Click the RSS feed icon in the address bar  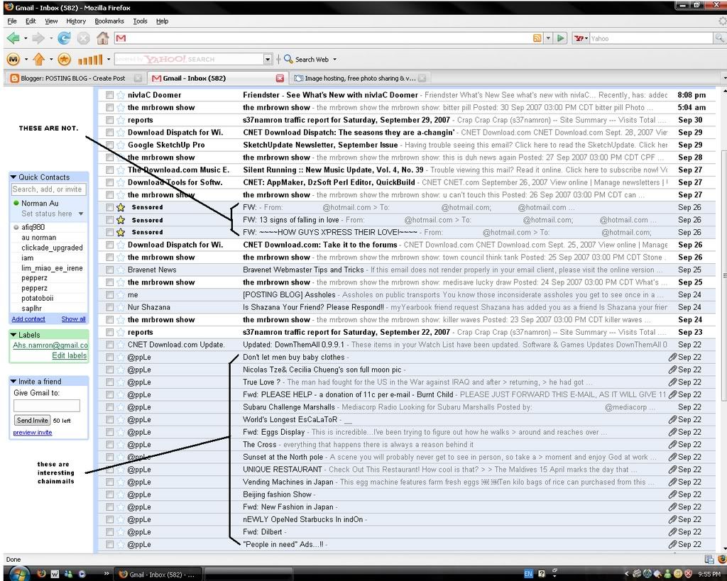tap(537, 38)
